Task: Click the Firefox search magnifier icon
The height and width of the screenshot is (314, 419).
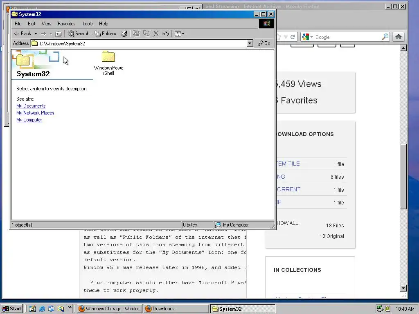Action: click(x=385, y=37)
